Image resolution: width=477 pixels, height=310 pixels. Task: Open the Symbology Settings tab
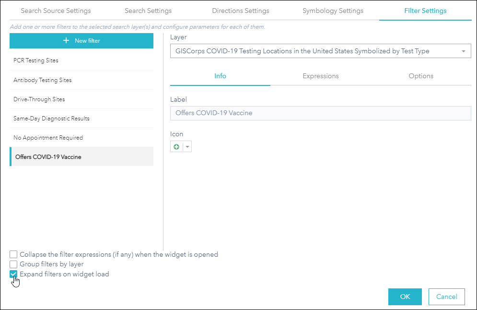(333, 11)
